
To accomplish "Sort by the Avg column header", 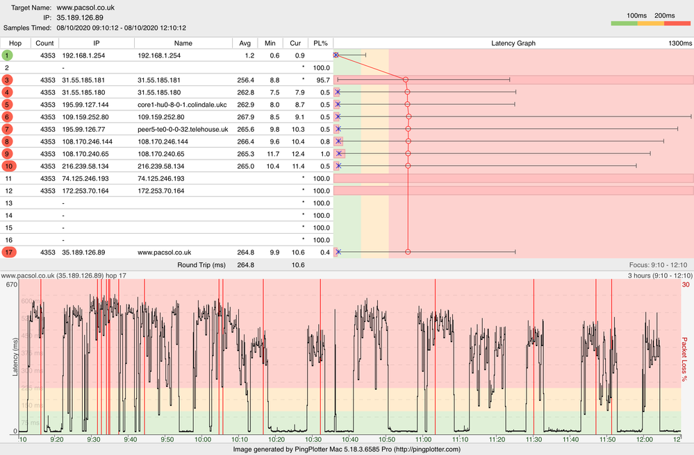I will [x=245, y=43].
